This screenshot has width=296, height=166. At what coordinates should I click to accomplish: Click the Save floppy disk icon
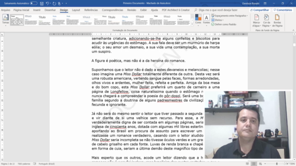coord(42,3)
